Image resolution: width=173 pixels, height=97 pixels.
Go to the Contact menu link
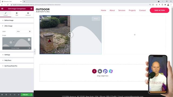142,10
